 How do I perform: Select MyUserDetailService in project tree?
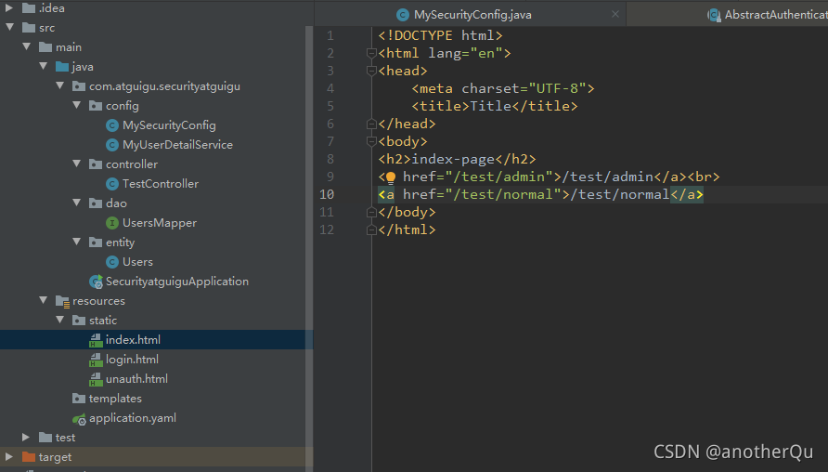point(177,145)
